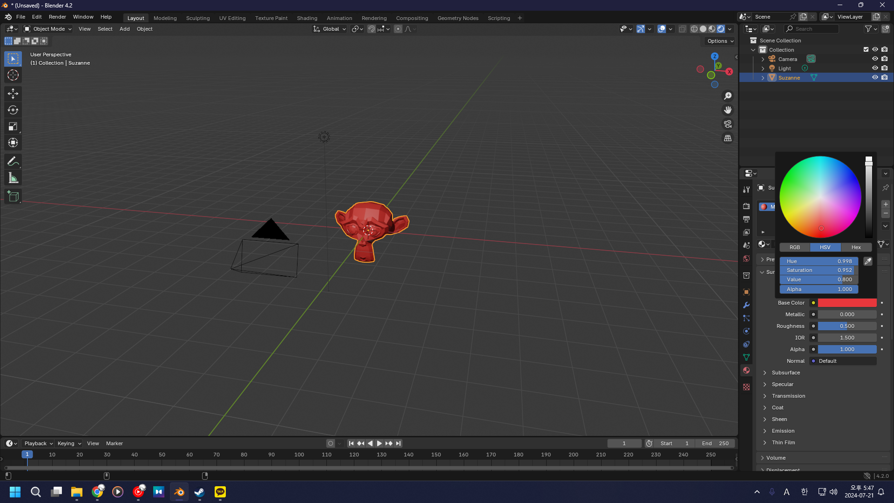Image resolution: width=894 pixels, height=503 pixels.
Task: Open the World properties tab icon
Action: tap(746, 258)
